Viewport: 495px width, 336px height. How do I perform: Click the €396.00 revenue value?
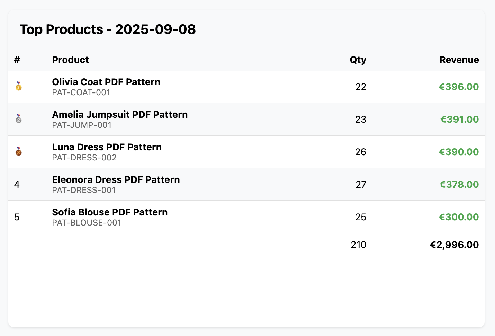459,87
